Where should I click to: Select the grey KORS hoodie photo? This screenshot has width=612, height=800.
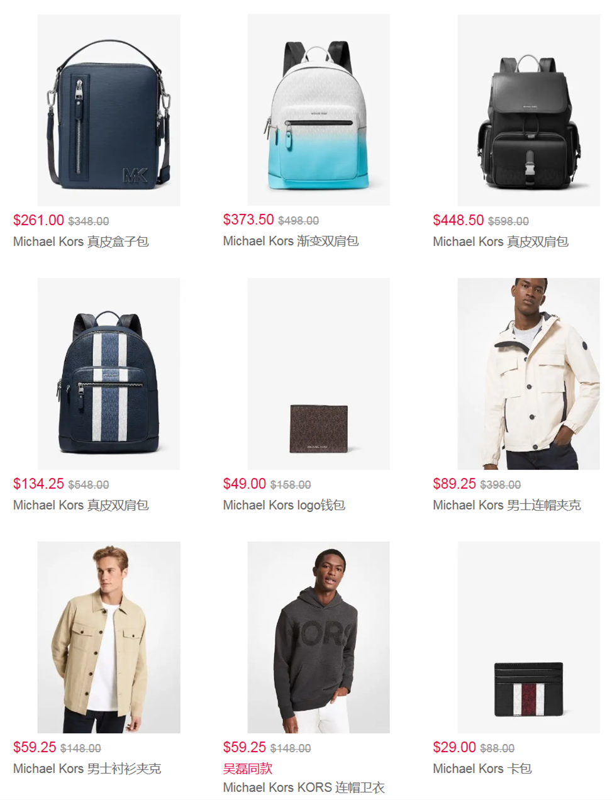[x=318, y=637]
